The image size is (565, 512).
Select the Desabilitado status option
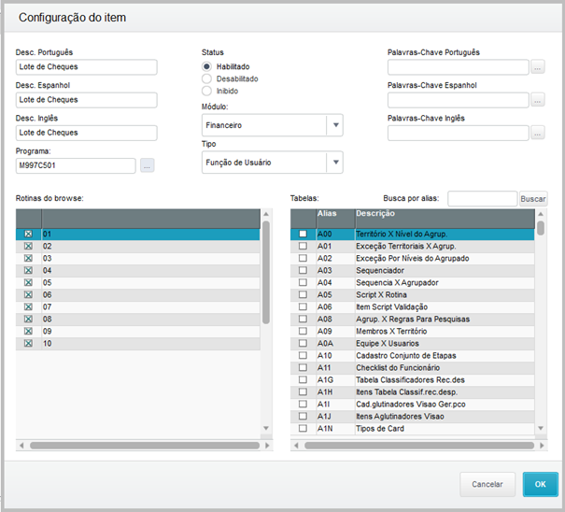207,79
